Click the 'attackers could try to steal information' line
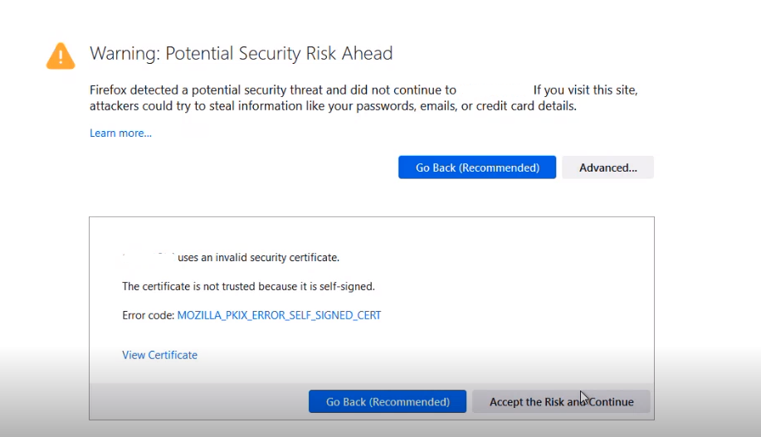Image resolution: width=761 pixels, height=437 pixels. 333,106
